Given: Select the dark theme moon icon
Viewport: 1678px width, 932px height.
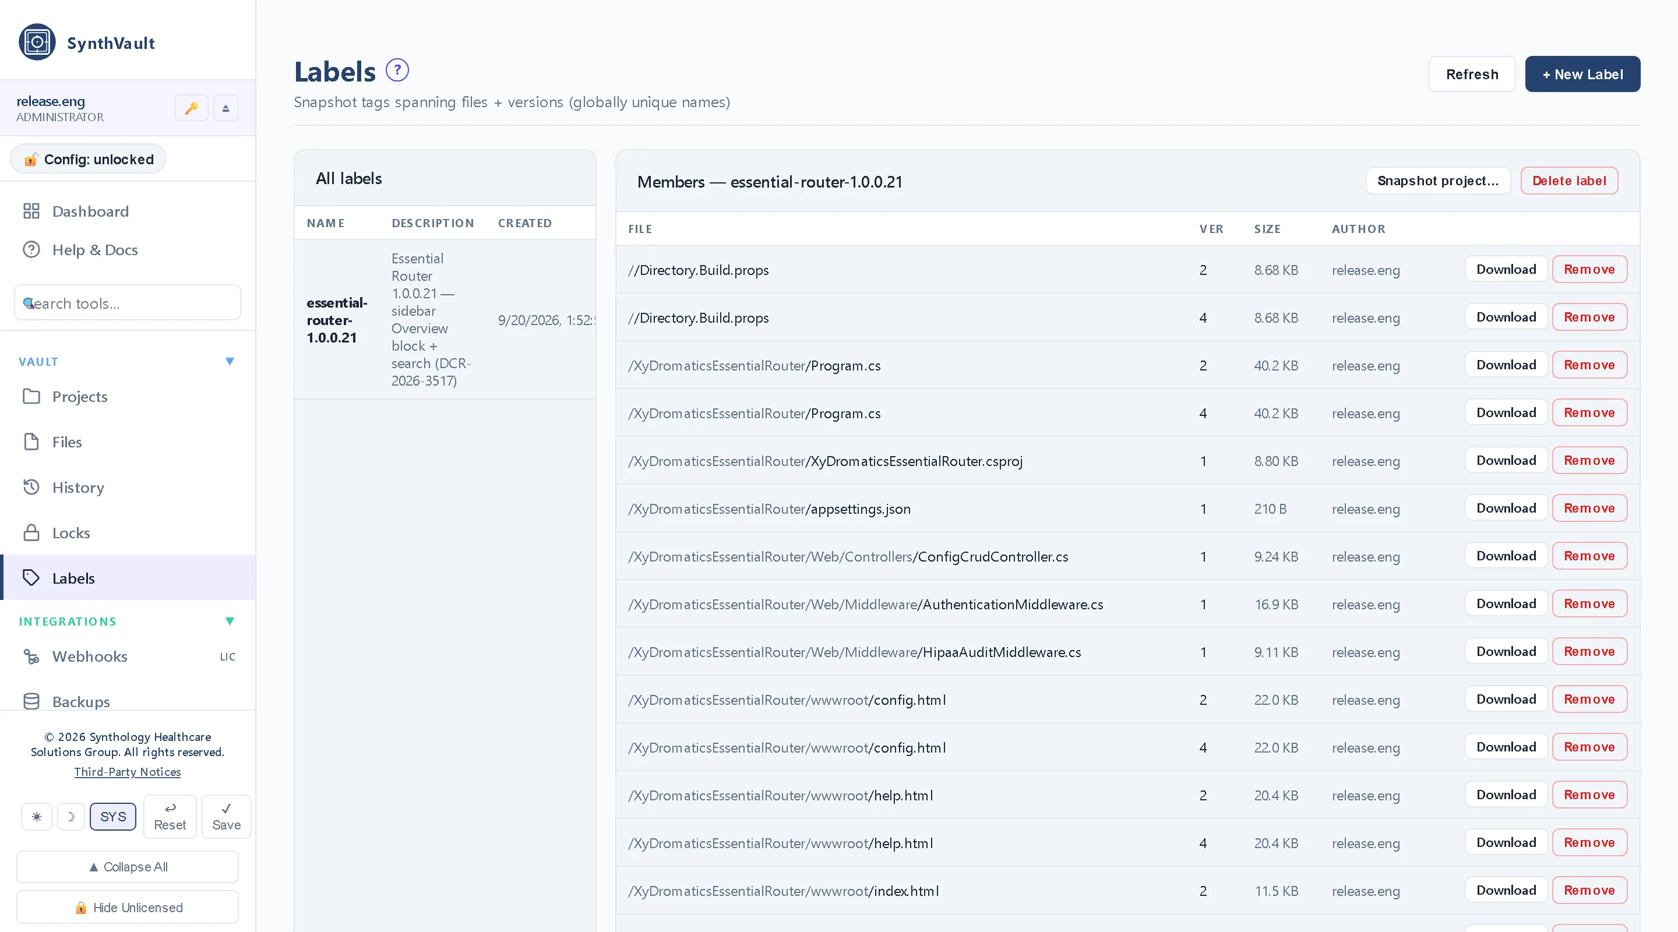Looking at the screenshot, I should (71, 817).
